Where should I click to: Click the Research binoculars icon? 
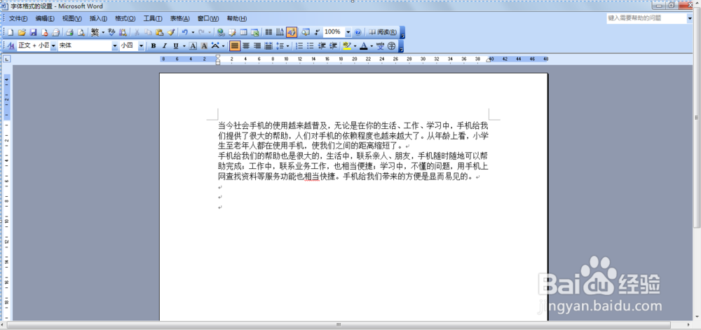point(123,32)
